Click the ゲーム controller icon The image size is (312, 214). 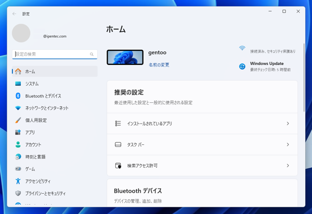pyautogui.click(x=18, y=169)
